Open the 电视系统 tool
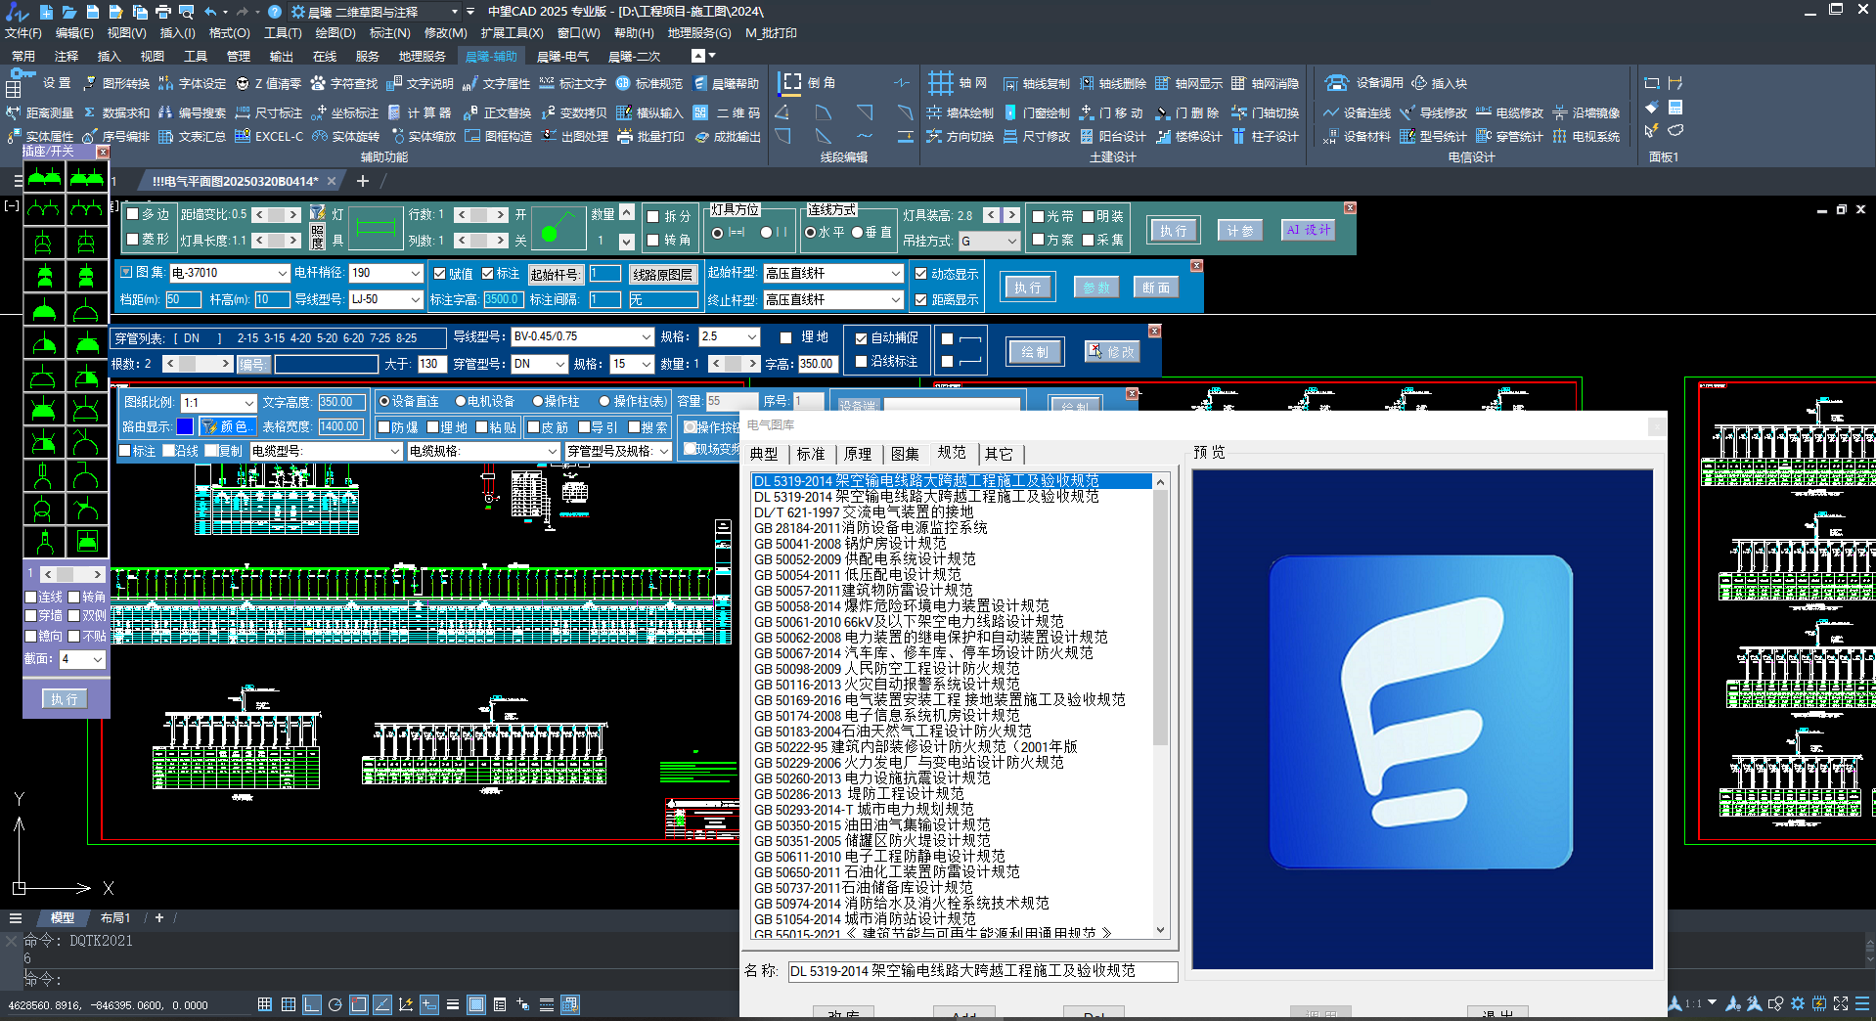The height and width of the screenshot is (1021, 1876). tap(1586, 137)
